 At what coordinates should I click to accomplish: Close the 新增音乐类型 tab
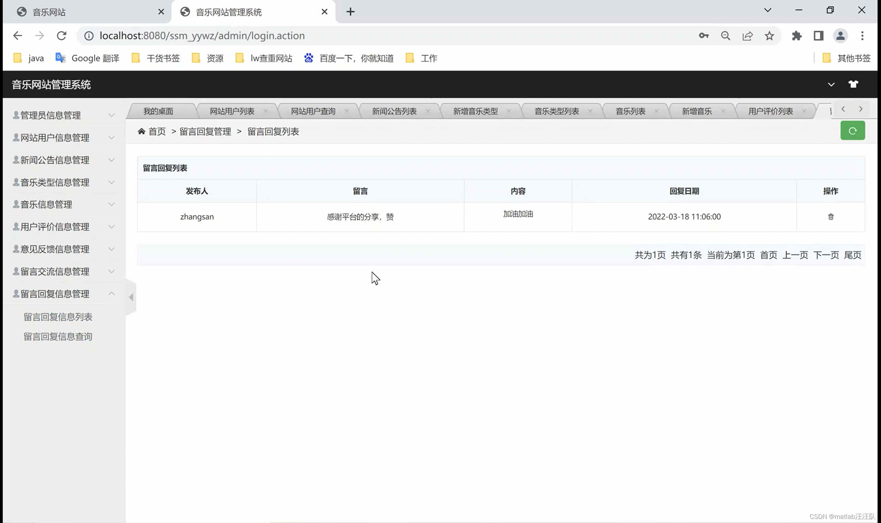click(x=509, y=111)
